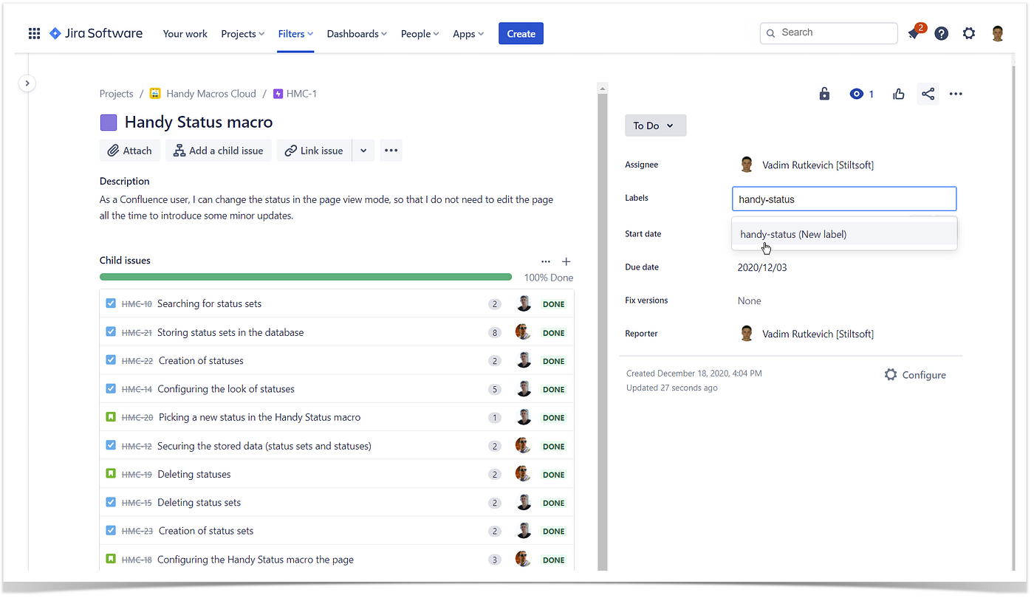Click the share issue icon
The image size is (1034, 598).
pos(928,94)
